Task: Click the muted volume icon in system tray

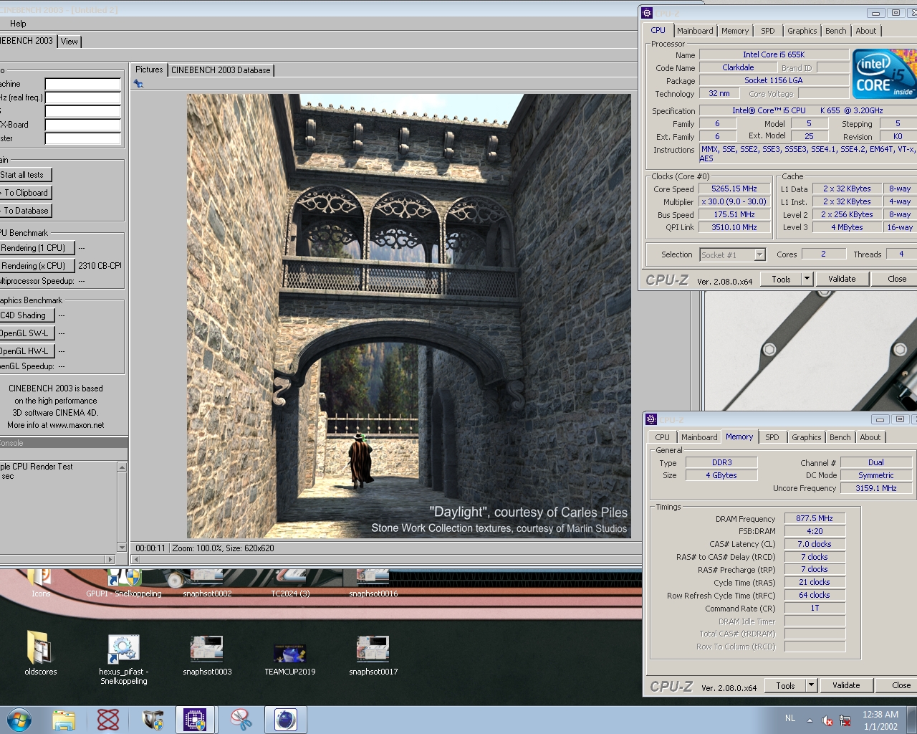Action: click(x=827, y=720)
